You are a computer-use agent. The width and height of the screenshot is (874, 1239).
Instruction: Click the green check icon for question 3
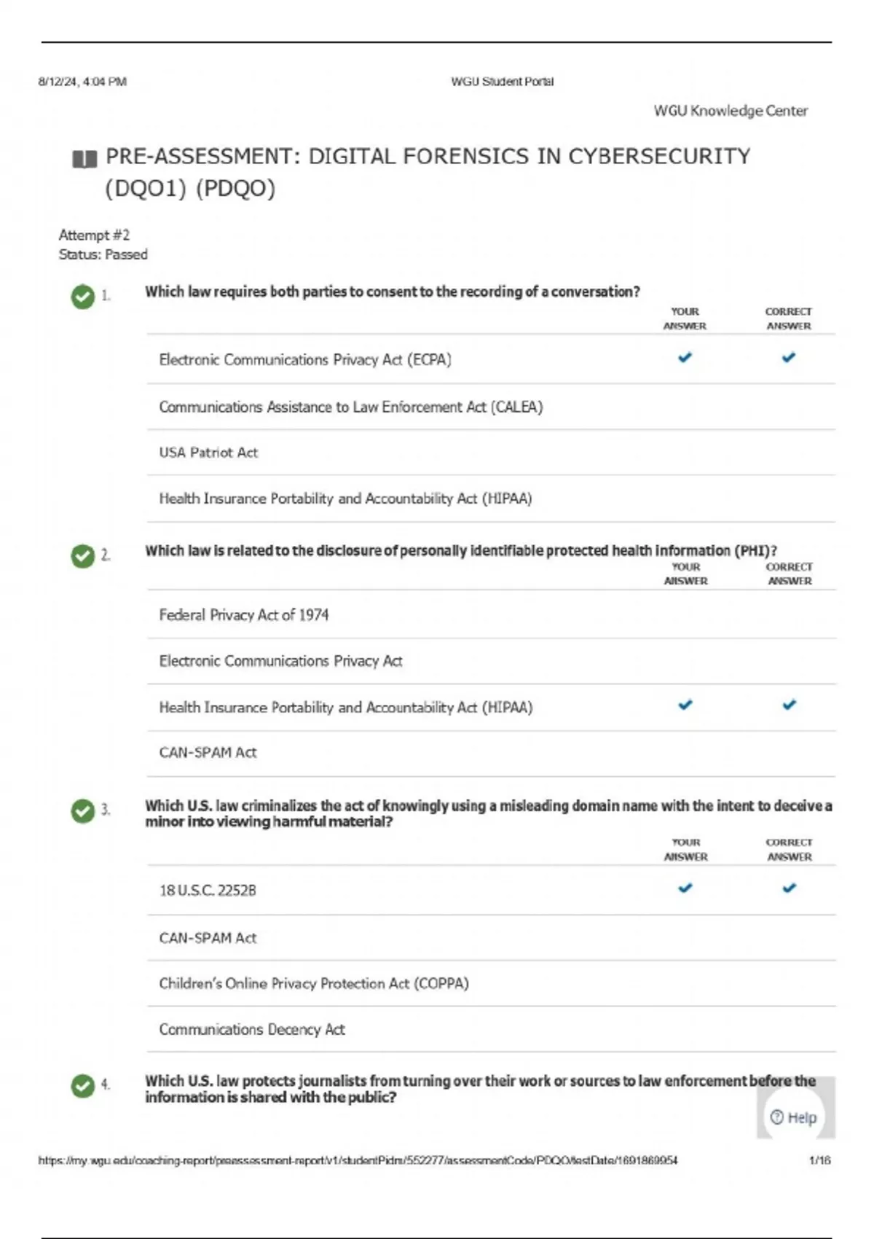[83, 810]
